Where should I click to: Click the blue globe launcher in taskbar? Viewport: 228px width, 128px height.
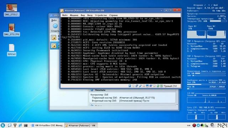click(x=20, y=125)
